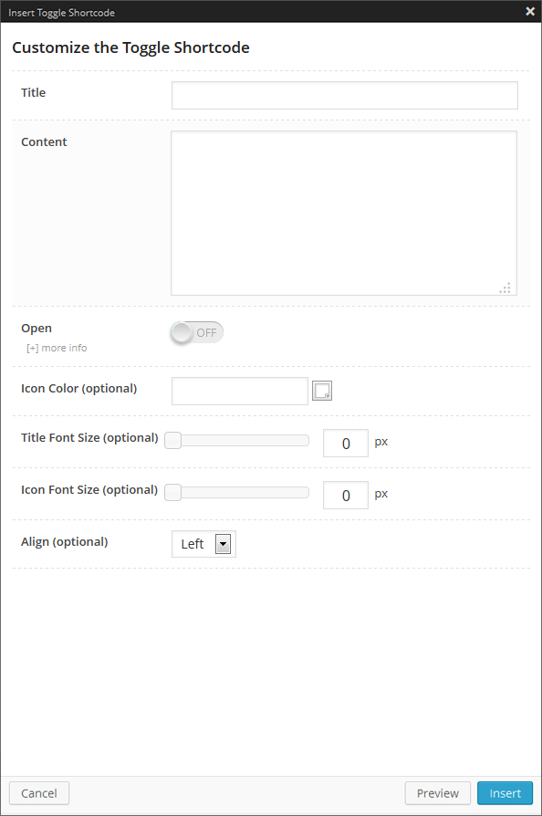Click the Icon Font Size slider track
Image resolution: width=542 pixels, height=816 pixels.
click(x=237, y=492)
